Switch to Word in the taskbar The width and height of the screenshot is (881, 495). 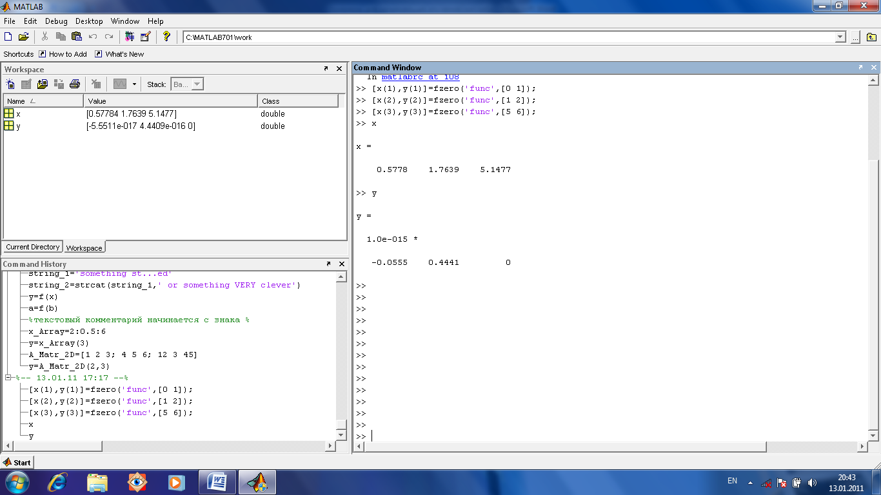coord(217,481)
